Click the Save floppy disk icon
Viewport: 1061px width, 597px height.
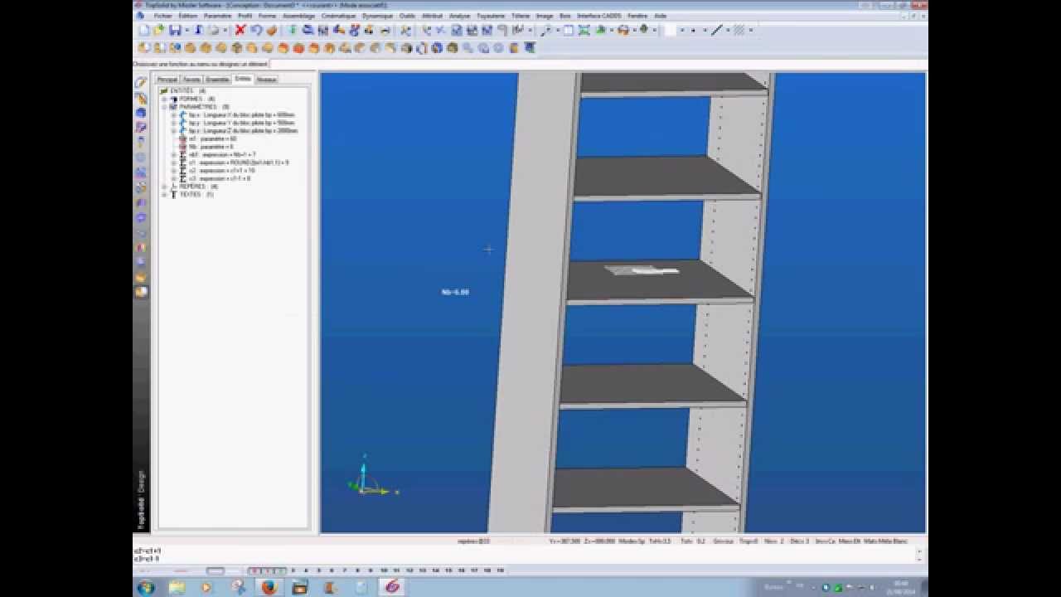point(175,30)
